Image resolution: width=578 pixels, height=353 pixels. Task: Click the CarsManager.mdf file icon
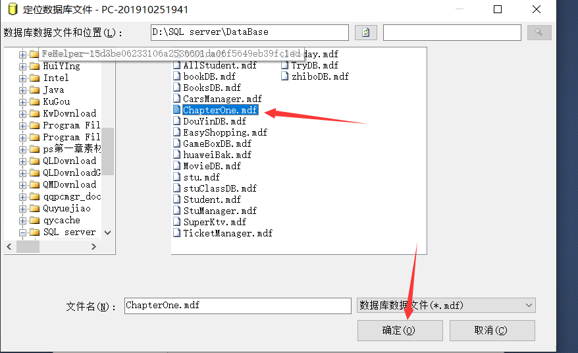click(x=177, y=99)
